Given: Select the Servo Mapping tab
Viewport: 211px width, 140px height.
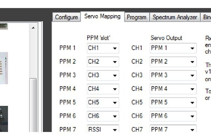Looking at the screenshot, I should [102, 16].
